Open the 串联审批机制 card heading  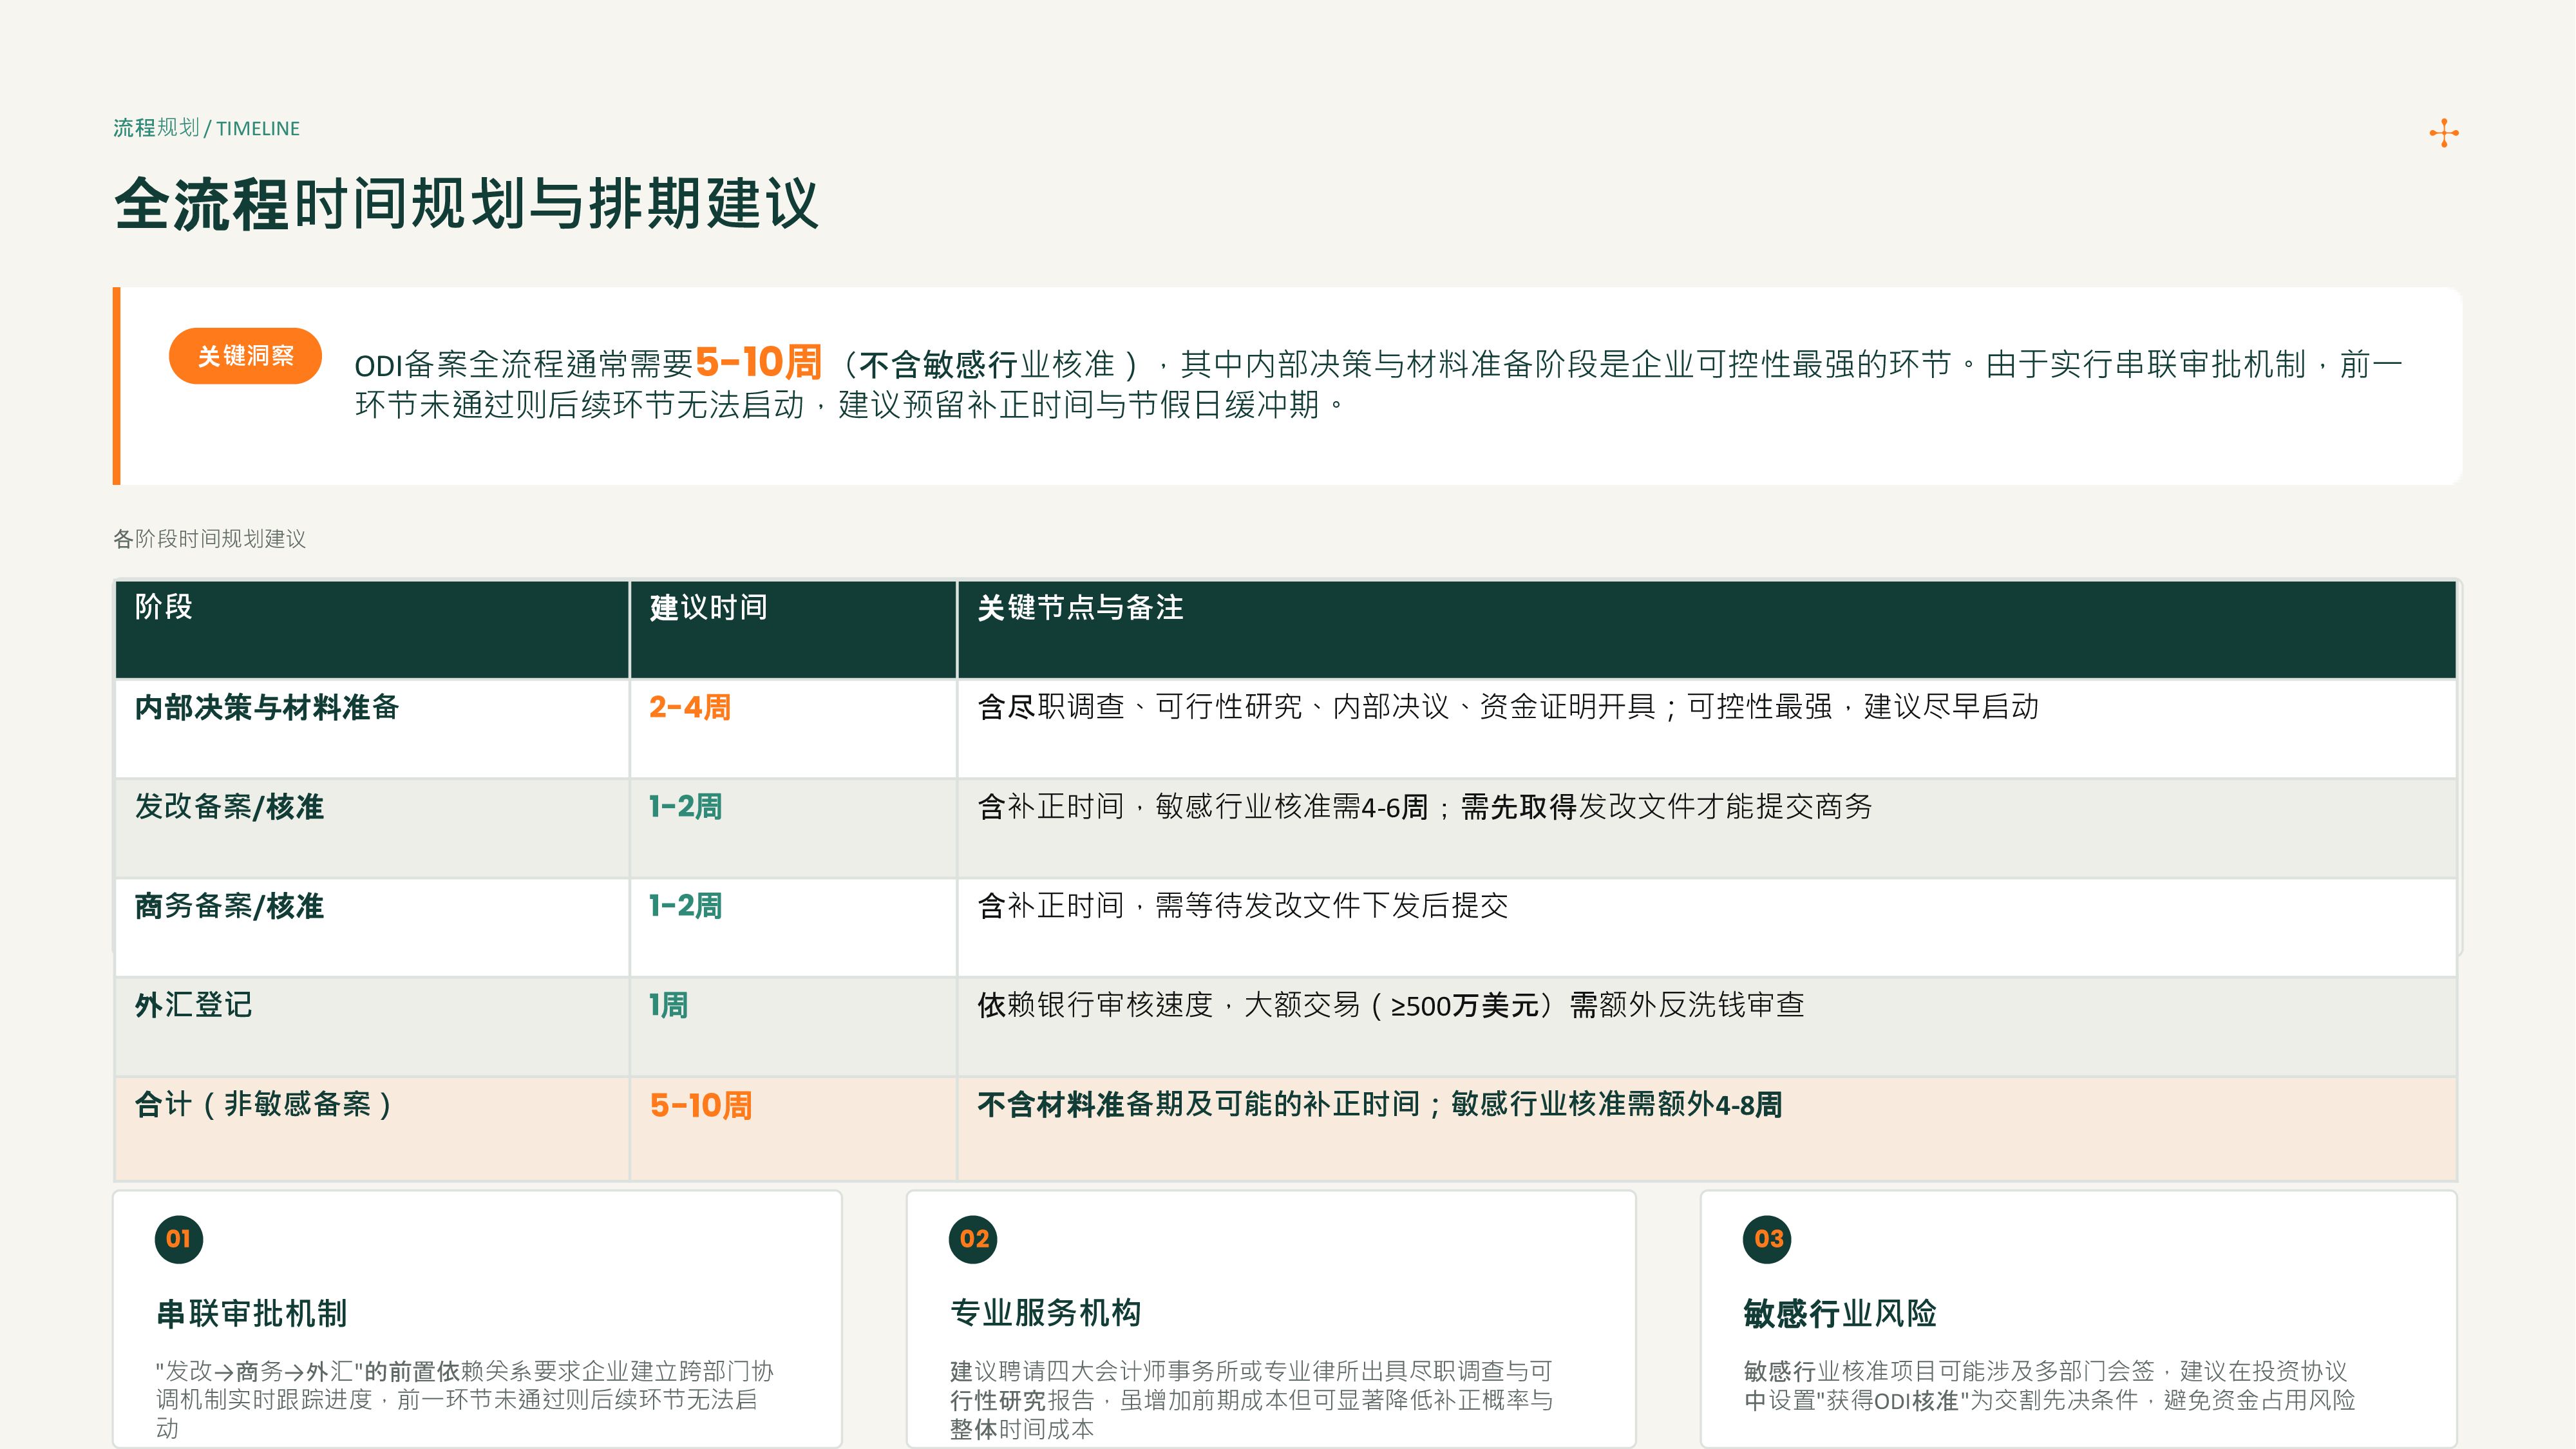coord(252,1313)
